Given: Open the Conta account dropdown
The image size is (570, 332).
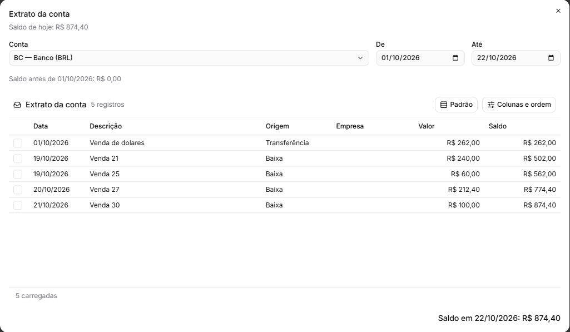Looking at the screenshot, I should (x=189, y=58).
